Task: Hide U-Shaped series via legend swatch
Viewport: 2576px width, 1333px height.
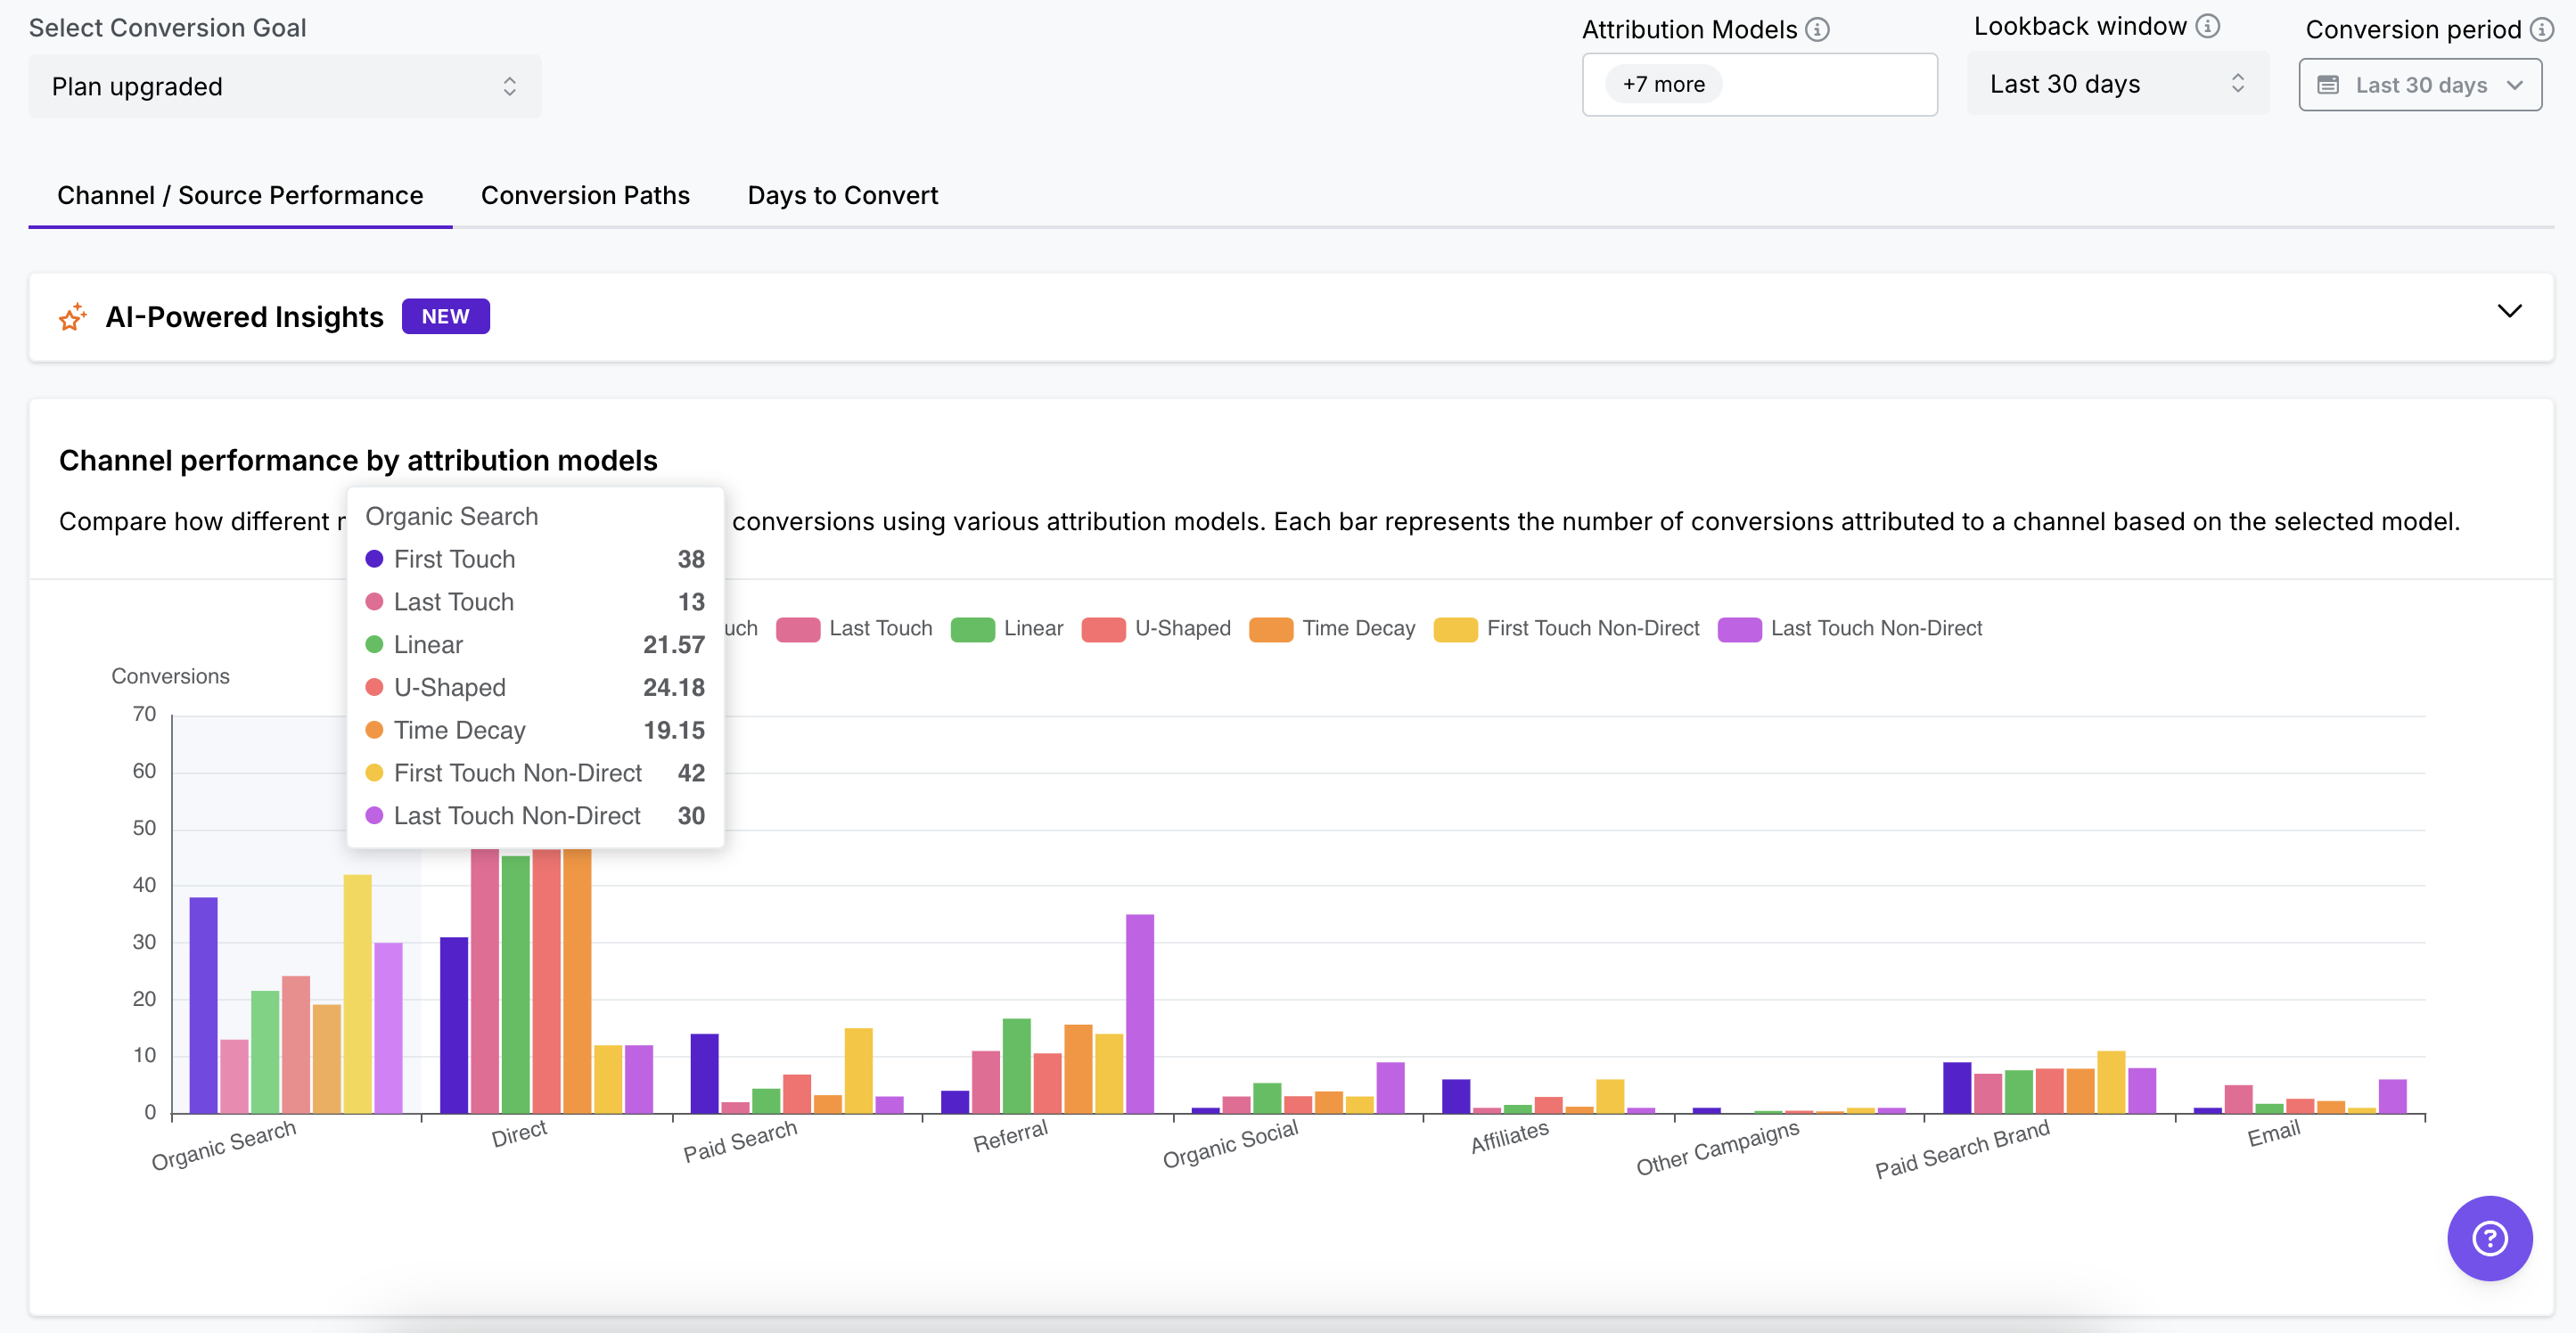Action: [1103, 629]
